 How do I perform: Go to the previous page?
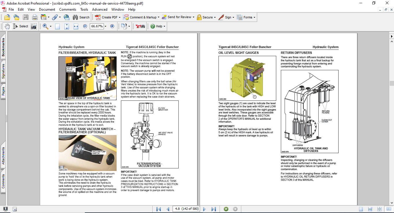click(168, 209)
